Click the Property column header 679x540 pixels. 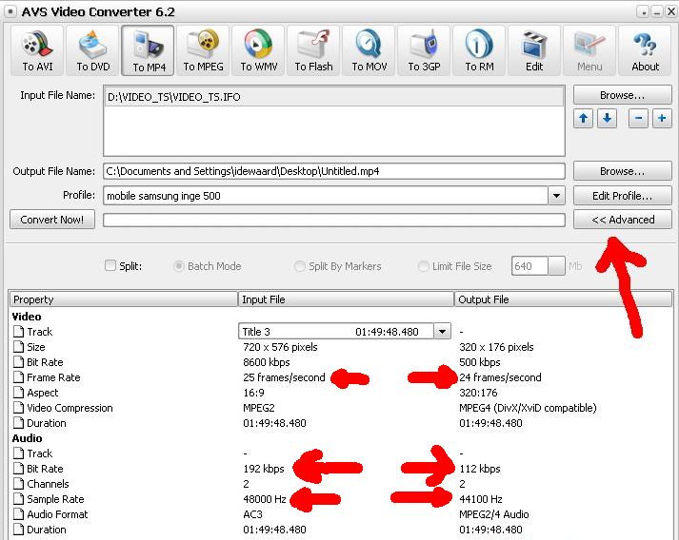[x=124, y=299]
